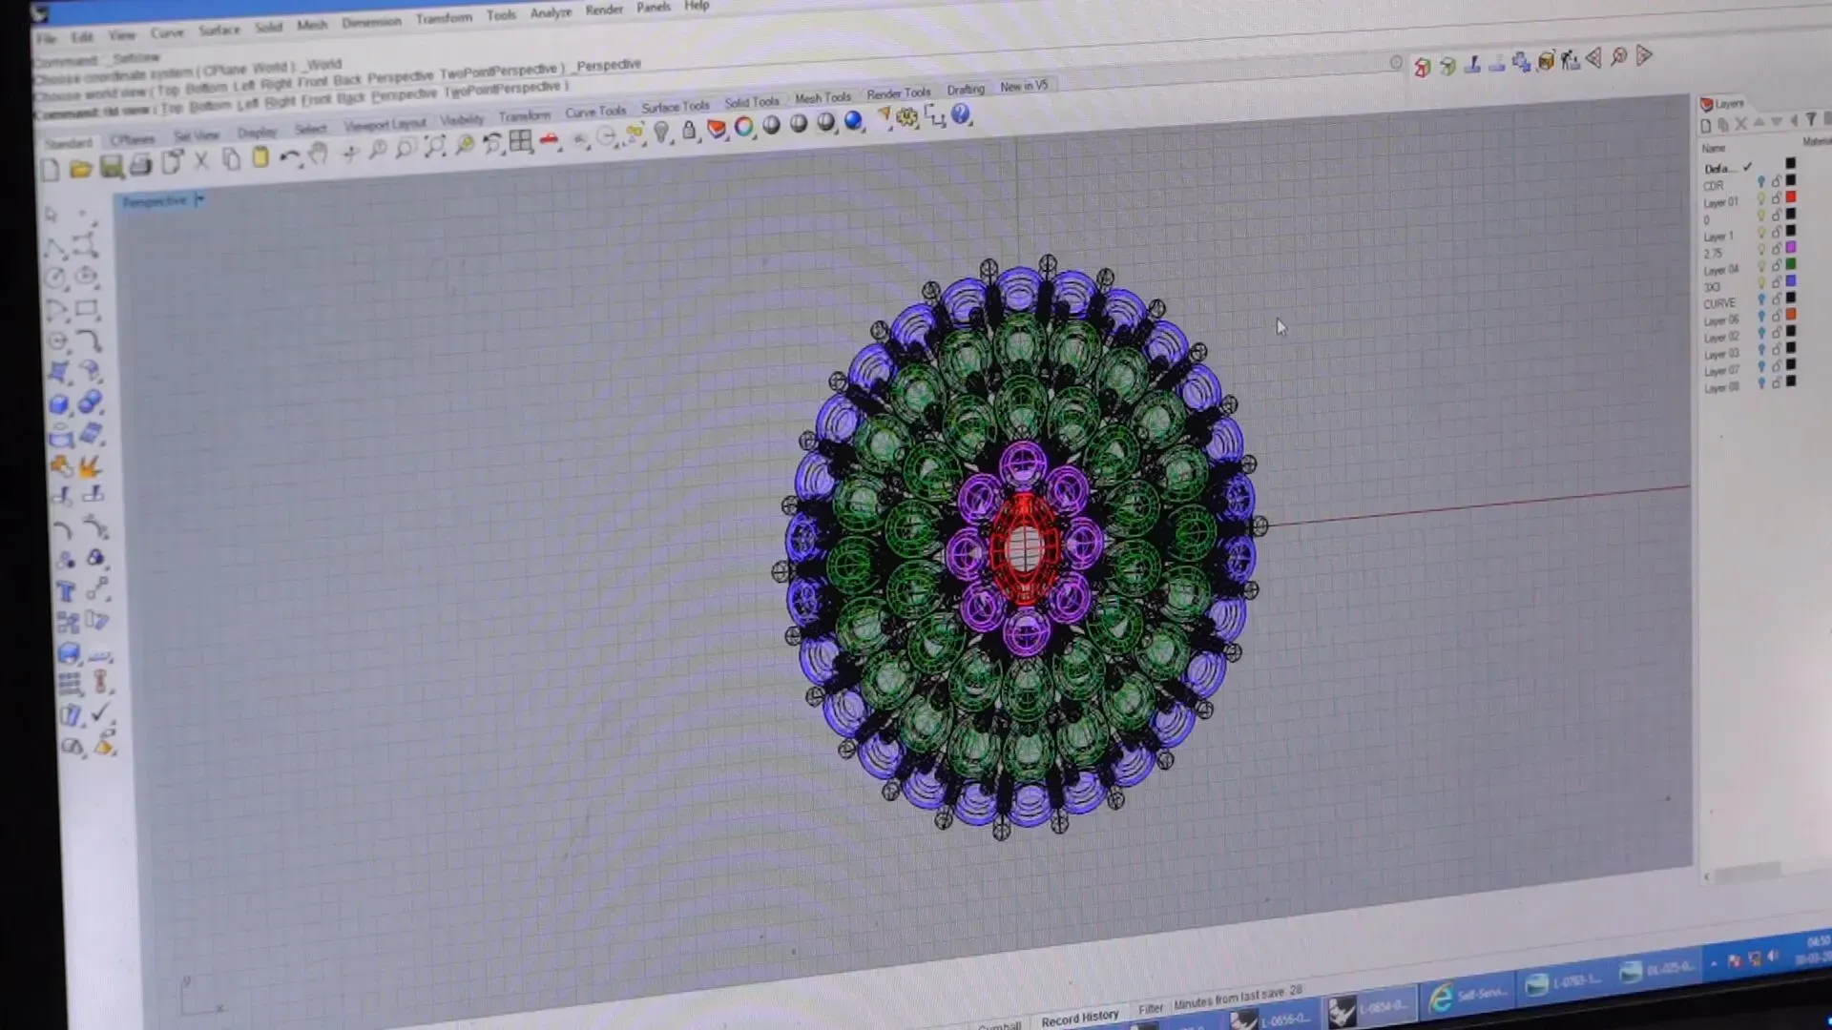Open Edit Layers icon in toolbar
This screenshot has width=1832, height=1030.
click(717, 129)
